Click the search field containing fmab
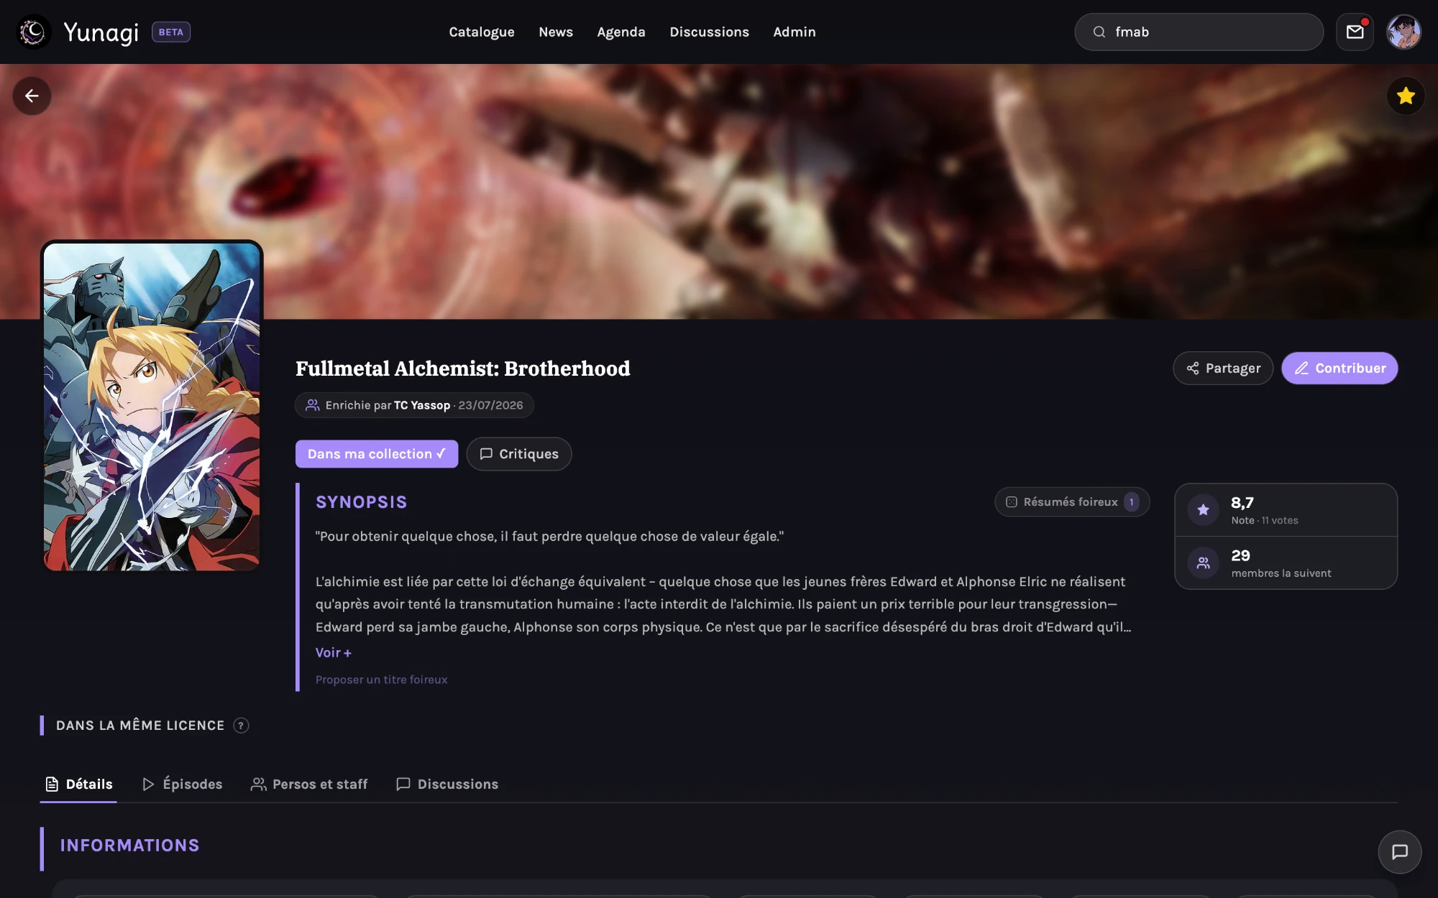This screenshot has width=1438, height=898. (1199, 32)
